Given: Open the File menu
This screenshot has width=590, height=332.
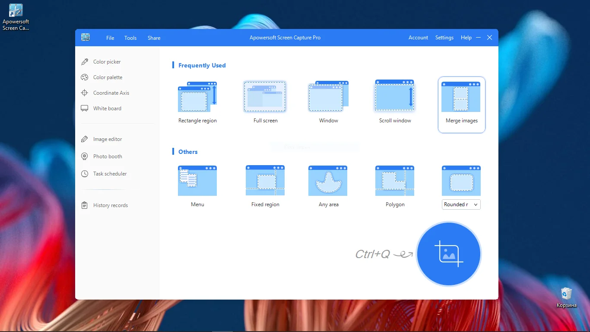Looking at the screenshot, I should click(x=110, y=38).
